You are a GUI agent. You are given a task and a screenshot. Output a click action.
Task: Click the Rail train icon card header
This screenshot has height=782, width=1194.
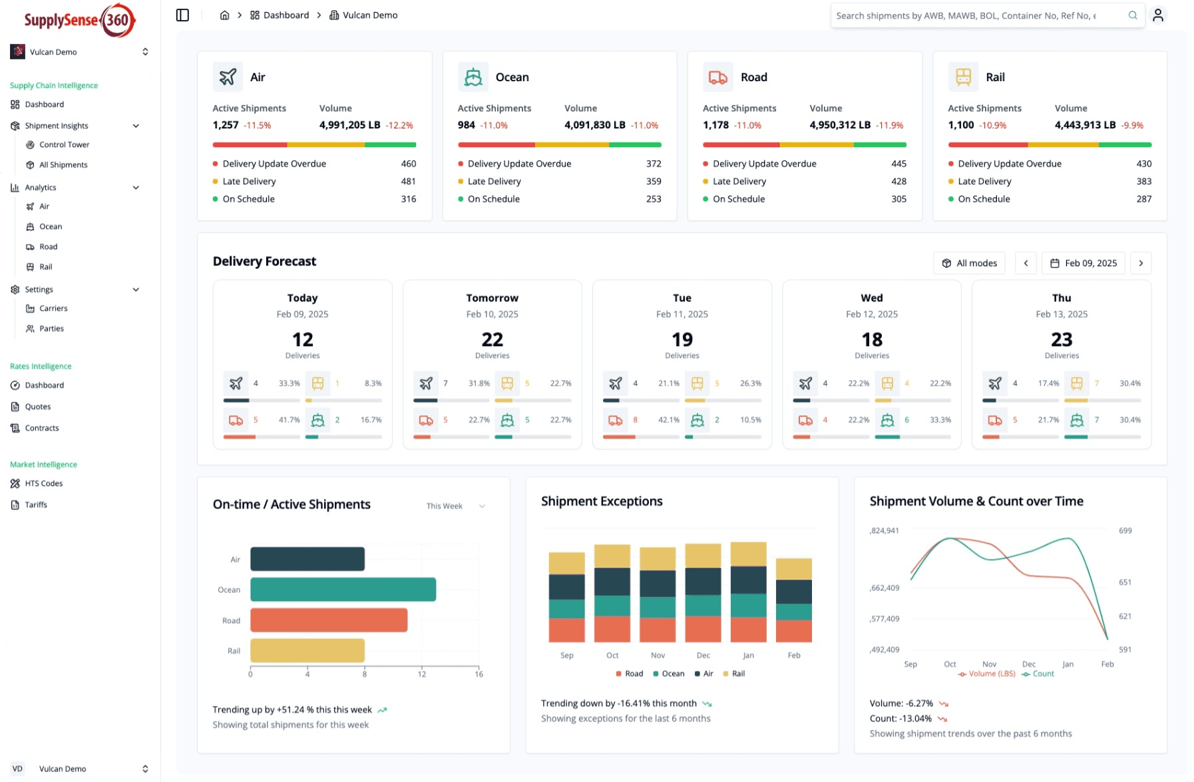(963, 77)
